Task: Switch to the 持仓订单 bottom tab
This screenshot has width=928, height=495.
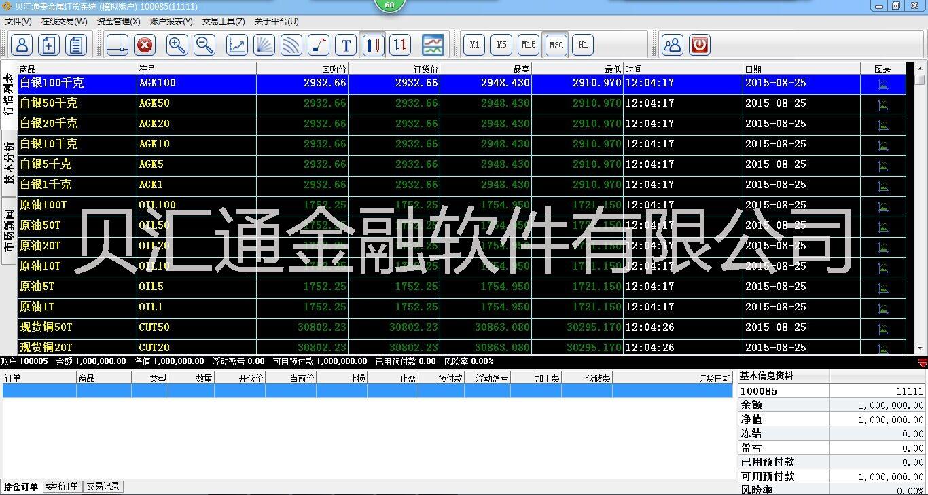Action: (x=21, y=487)
